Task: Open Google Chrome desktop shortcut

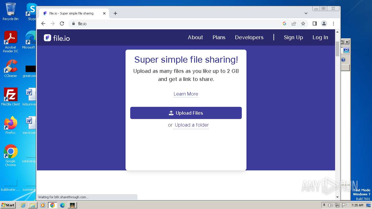Action: [x=10, y=156]
